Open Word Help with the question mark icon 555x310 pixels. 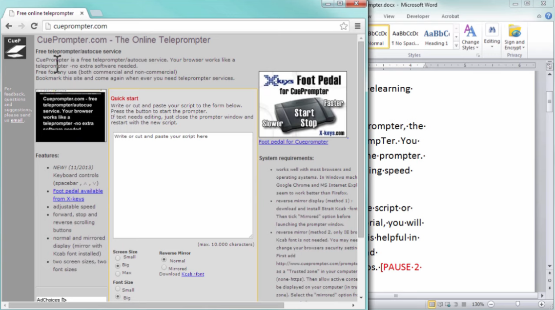pyautogui.click(x=548, y=16)
